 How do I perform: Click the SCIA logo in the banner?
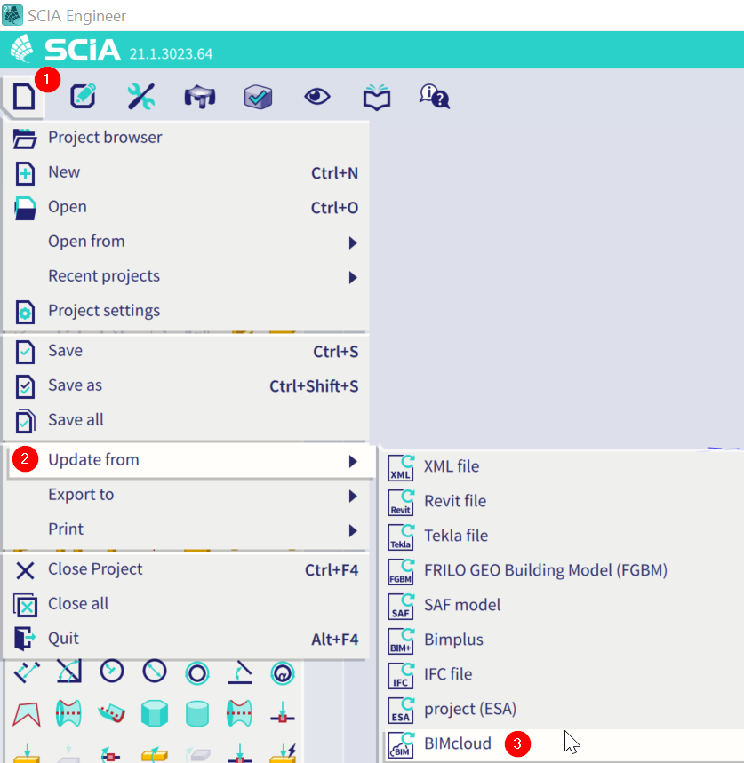pos(65,49)
